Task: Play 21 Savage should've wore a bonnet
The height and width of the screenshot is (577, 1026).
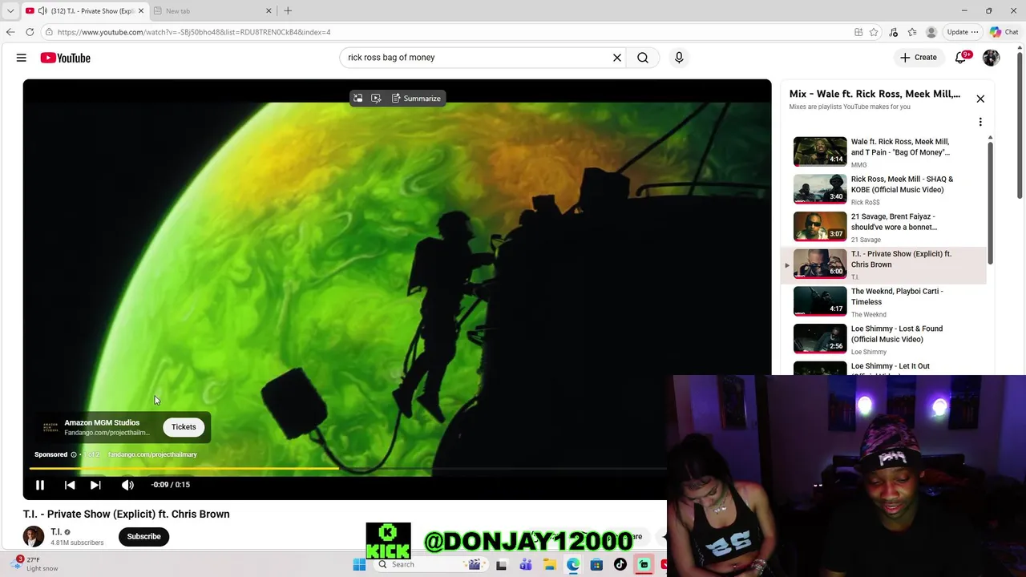Action: (x=886, y=228)
